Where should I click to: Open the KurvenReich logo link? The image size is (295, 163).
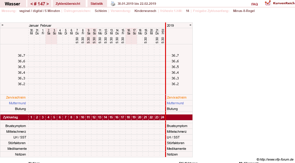click(280, 3)
